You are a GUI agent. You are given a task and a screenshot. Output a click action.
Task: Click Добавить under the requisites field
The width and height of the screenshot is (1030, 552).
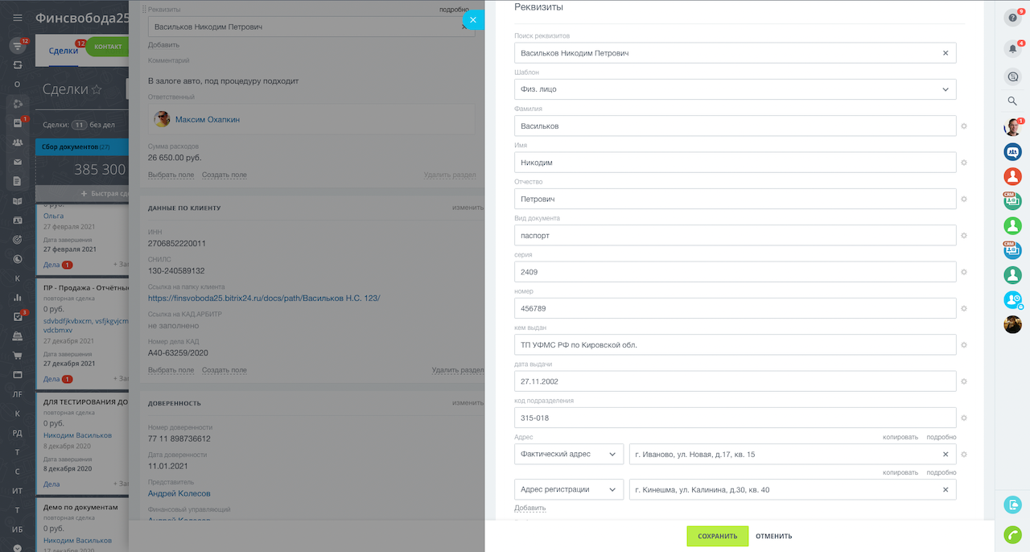163,44
